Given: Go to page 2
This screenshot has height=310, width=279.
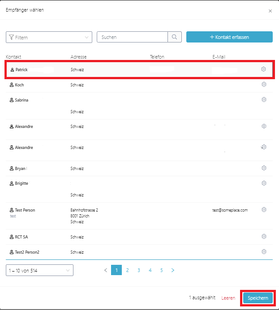Looking at the screenshot, I should 128,270.
